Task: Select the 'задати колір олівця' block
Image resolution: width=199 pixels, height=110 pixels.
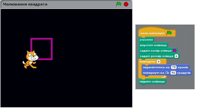Action: 158,51
